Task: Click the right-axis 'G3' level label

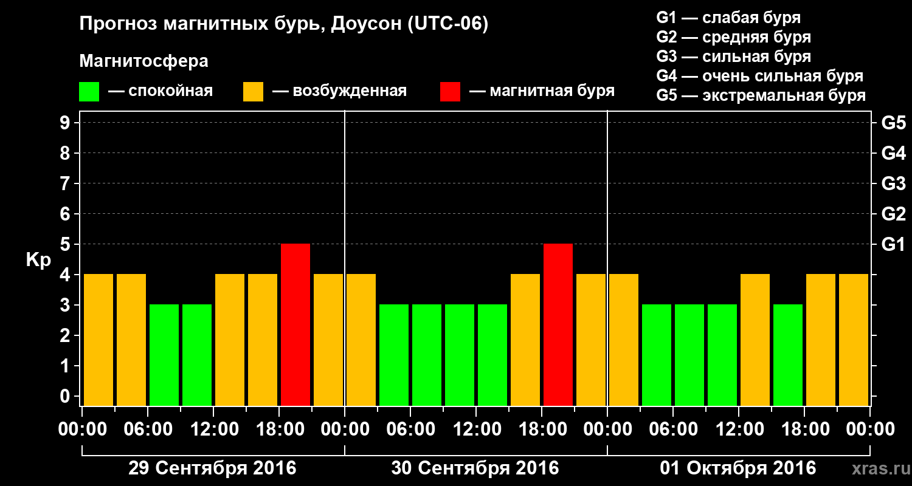Action: (893, 183)
